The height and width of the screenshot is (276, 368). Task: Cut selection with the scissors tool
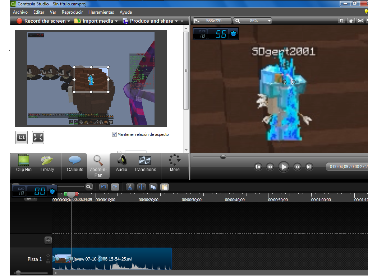point(130,187)
